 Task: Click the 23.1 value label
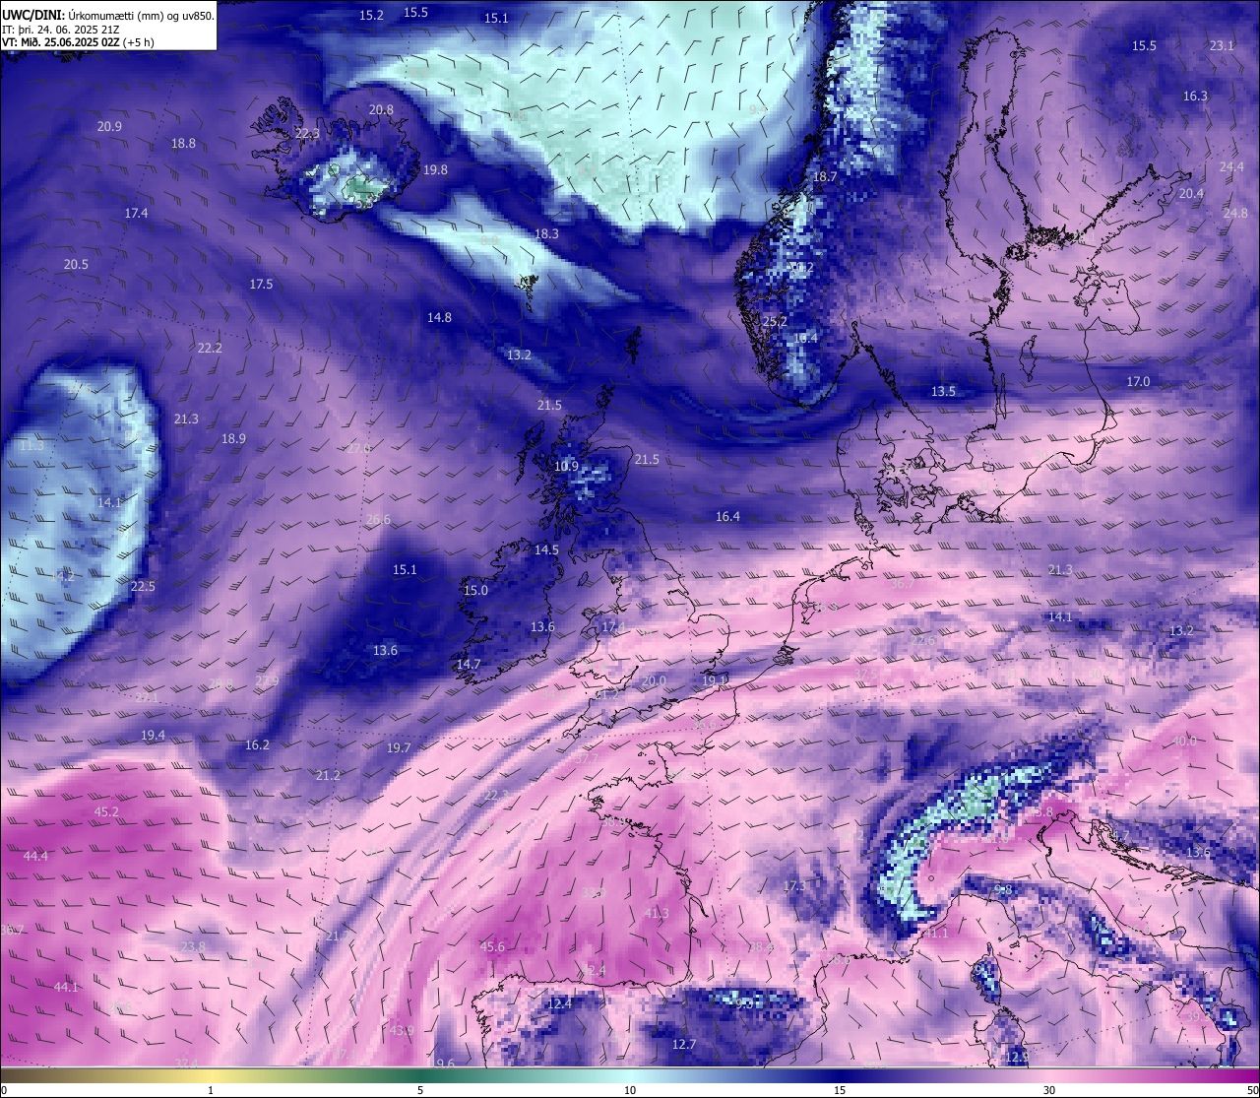pyautogui.click(x=1222, y=46)
